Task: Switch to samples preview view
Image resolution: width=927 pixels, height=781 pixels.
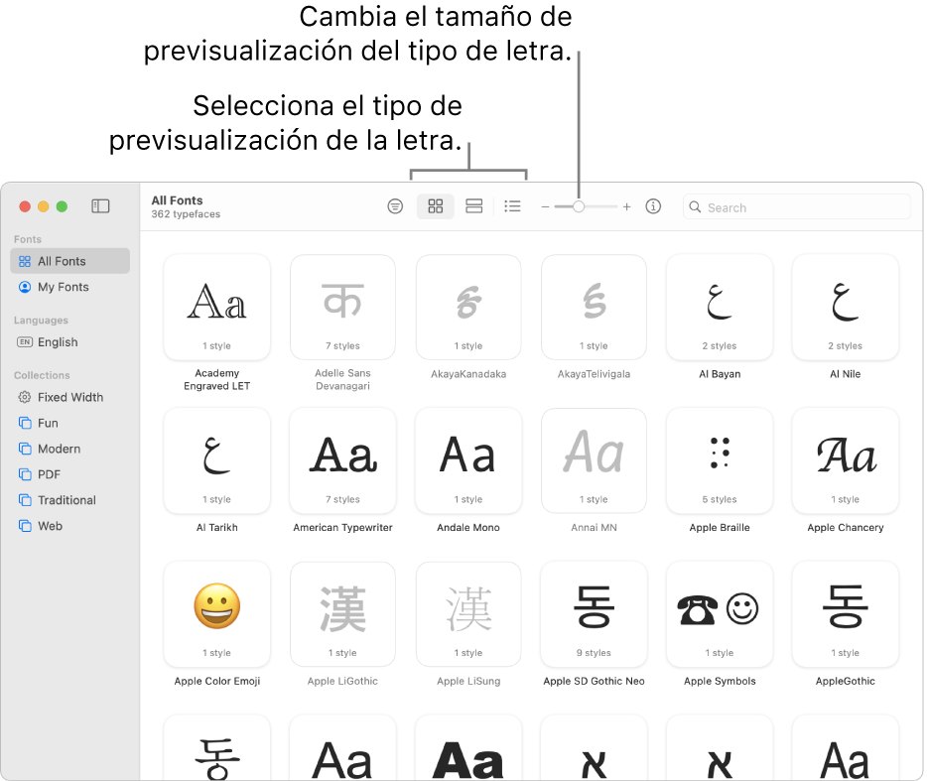Action: pyautogui.click(x=473, y=205)
